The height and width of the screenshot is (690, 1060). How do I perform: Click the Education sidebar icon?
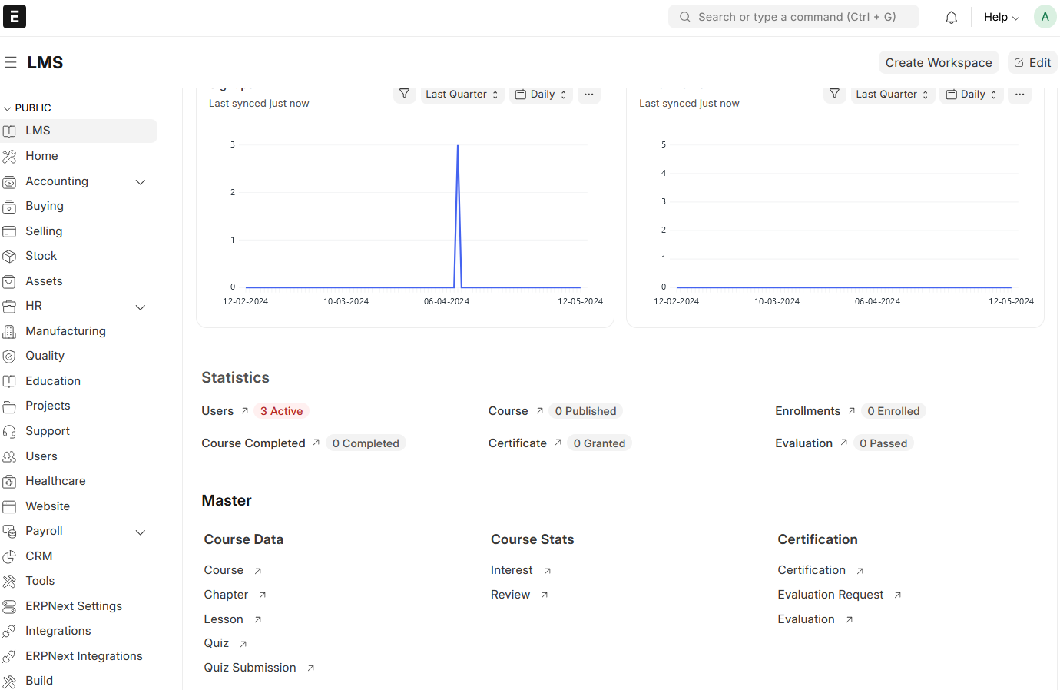(x=9, y=381)
